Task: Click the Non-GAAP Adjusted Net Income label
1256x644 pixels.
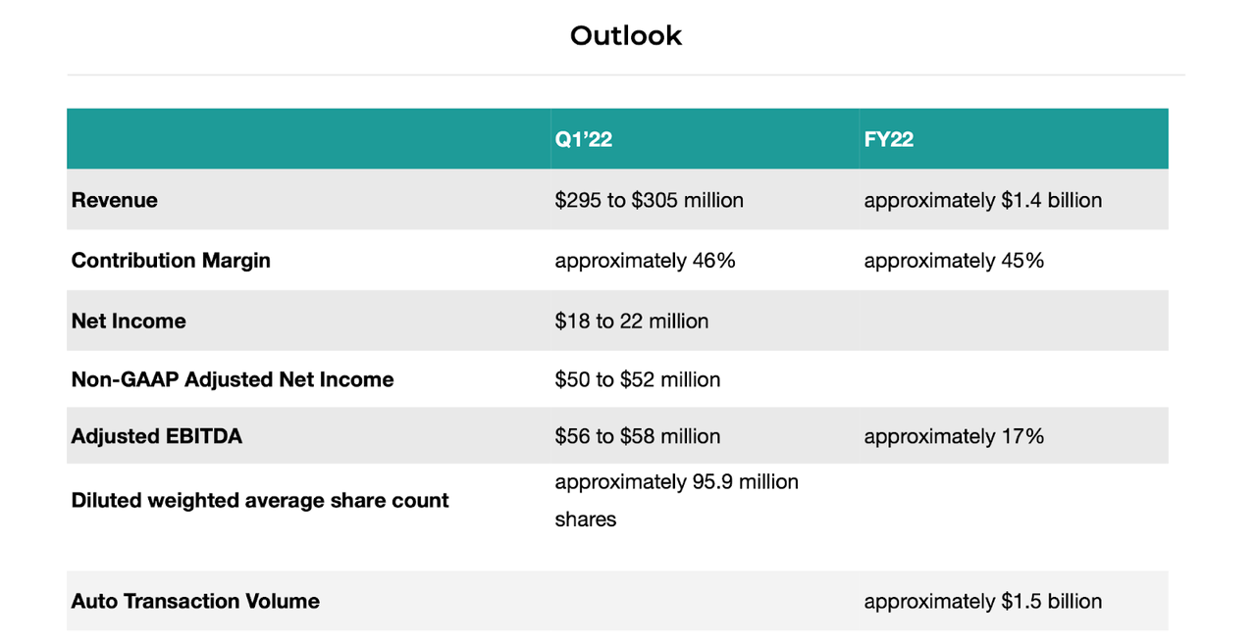Action: tap(233, 379)
